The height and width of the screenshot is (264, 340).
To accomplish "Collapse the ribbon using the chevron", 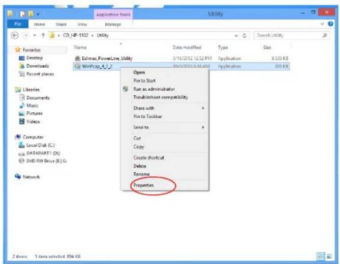I will click(322, 24).
